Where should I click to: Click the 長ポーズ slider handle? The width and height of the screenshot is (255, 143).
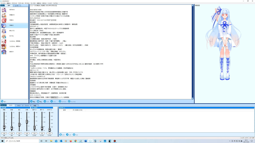(x=42, y=128)
